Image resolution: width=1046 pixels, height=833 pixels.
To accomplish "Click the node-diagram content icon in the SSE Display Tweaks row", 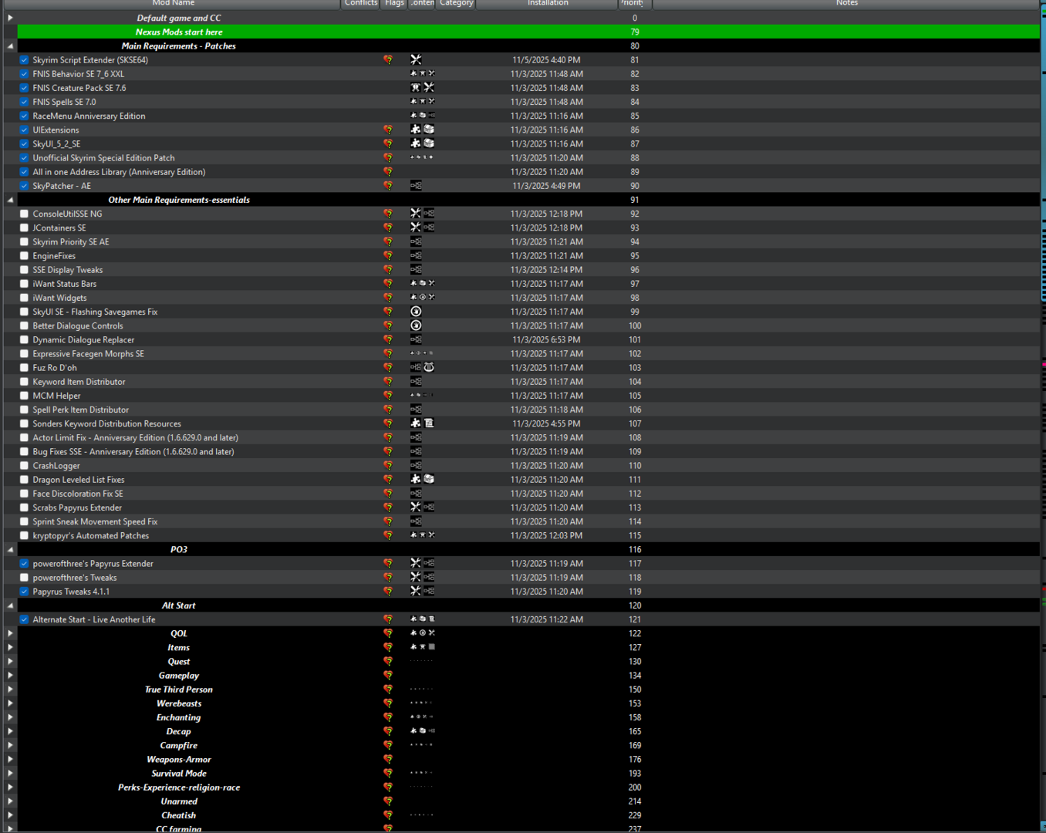I will (x=416, y=270).
